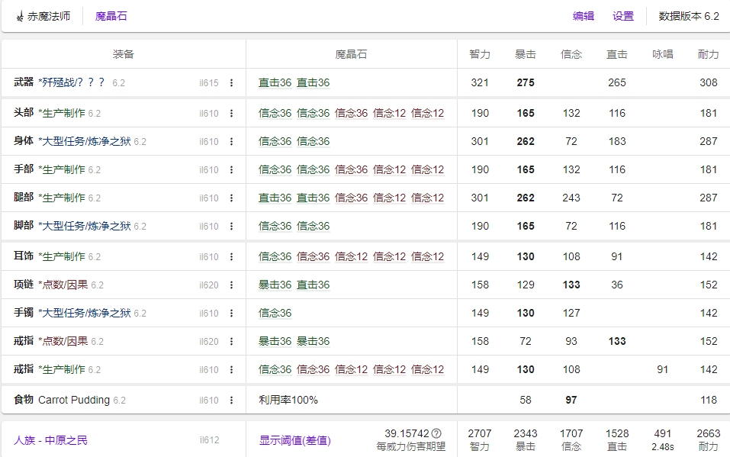Viewport: 730px width, 457px height.
Task: Select the 暴击36 materia on the 项链 row
Action: (275, 285)
